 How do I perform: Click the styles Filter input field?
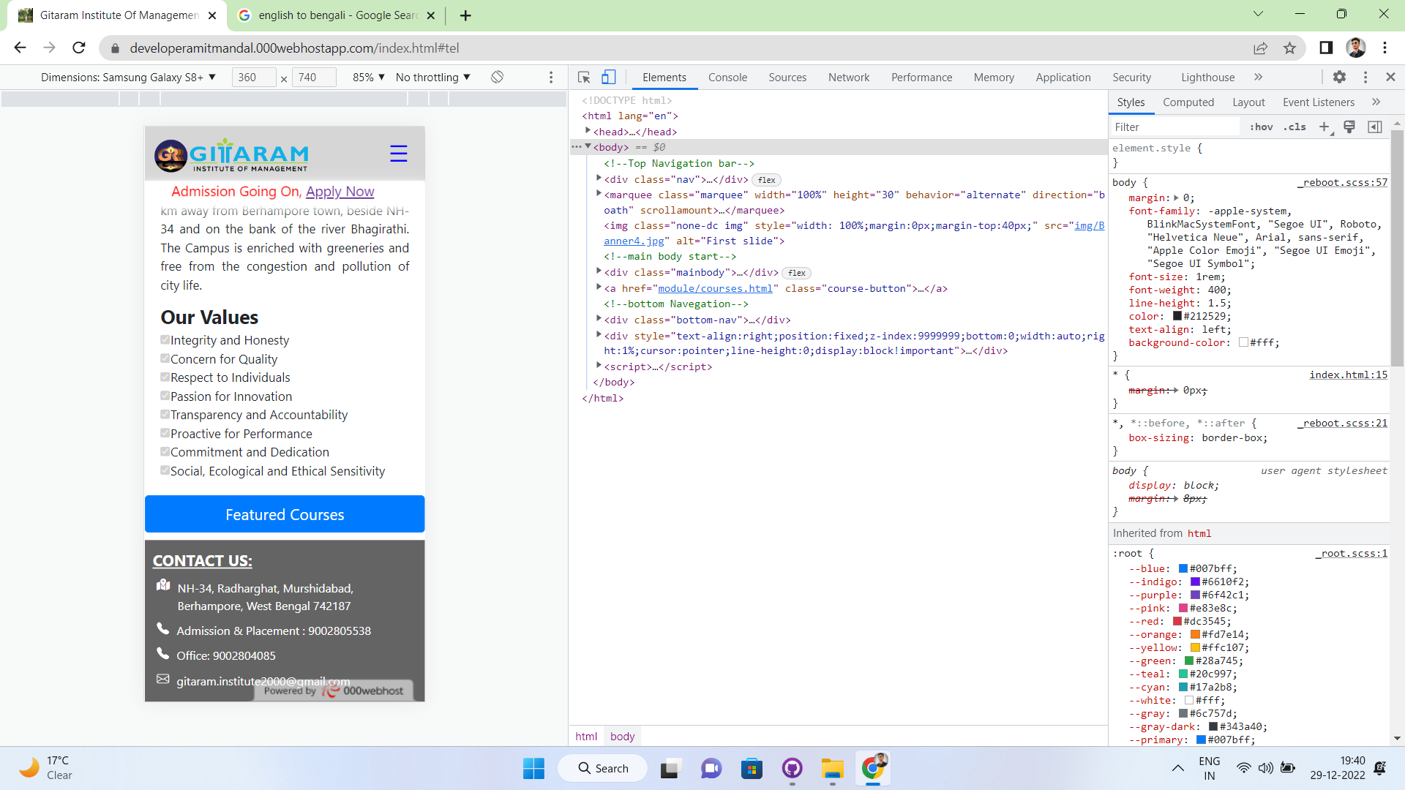pyautogui.click(x=1175, y=127)
